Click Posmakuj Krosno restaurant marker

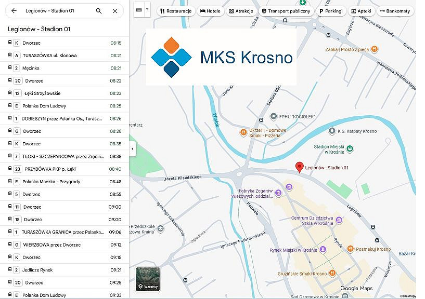point(351,249)
